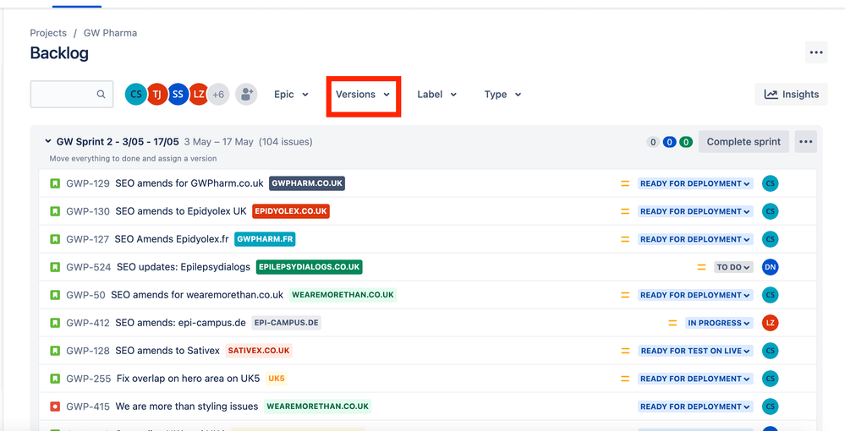Image resolution: width=845 pixels, height=431 pixels.
Task: Click the add people icon
Action: pos(246,95)
